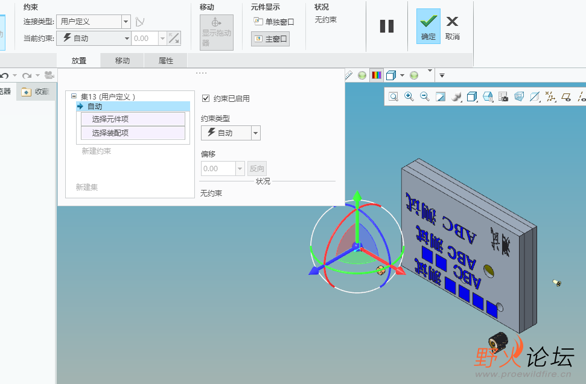Open the saved orientations icon
This screenshot has width=586, height=384.
tap(488, 97)
